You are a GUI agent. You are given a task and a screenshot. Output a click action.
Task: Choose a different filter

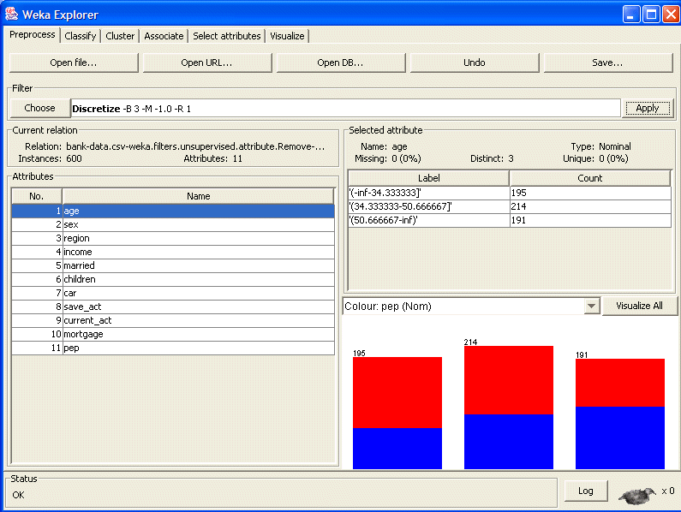[39, 108]
